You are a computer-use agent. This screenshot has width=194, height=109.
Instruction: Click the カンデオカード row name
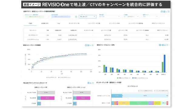33,35
